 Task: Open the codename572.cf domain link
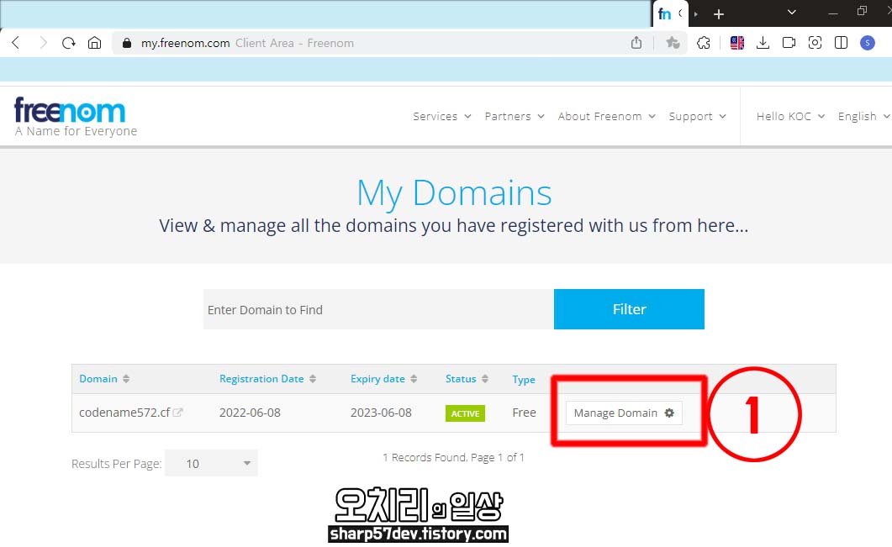click(124, 413)
